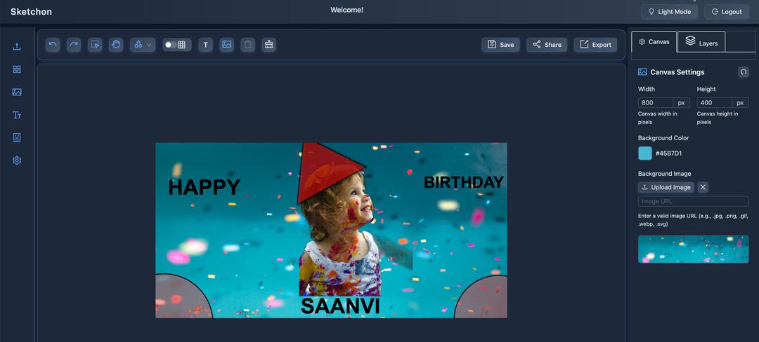Click the undo arrow icon

(x=53, y=44)
